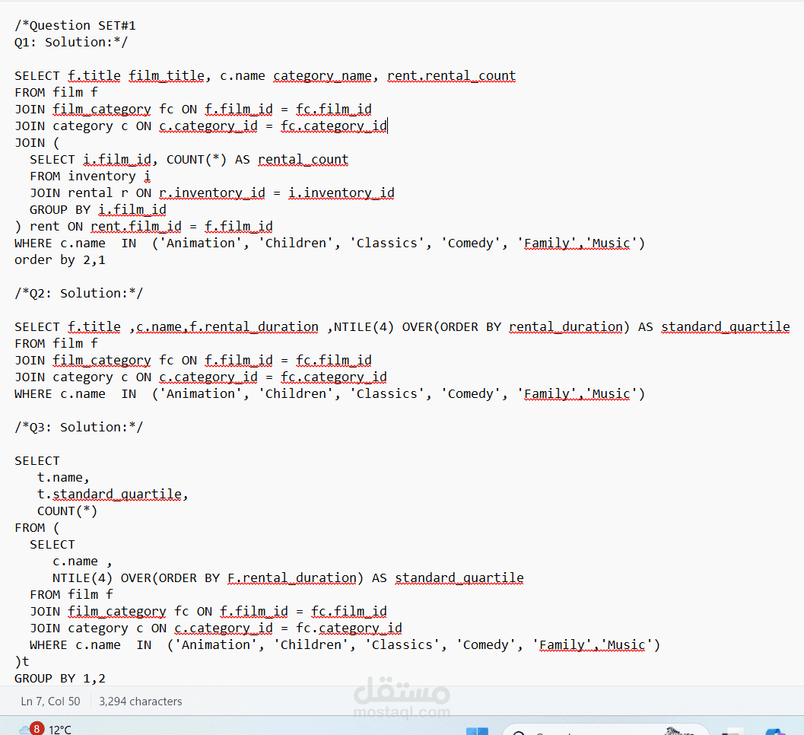Viewport: 804px width, 735px height.
Task: Click 'f.rental_duration' in Q2 SELECT line
Action: tap(254, 326)
